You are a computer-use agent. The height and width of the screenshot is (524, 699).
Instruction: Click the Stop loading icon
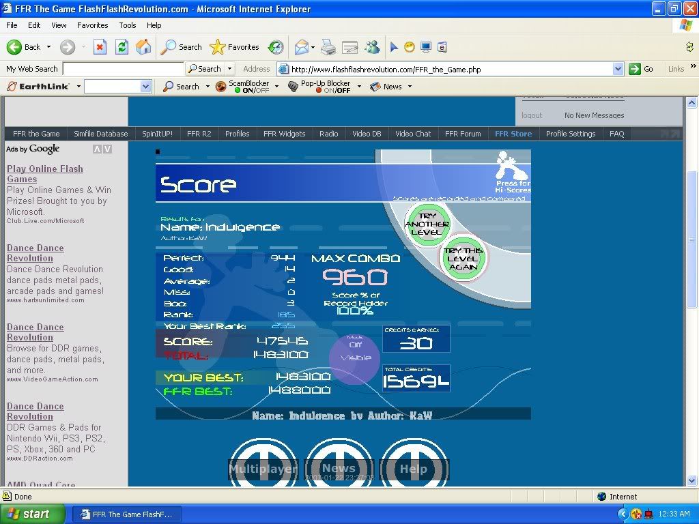point(100,47)
